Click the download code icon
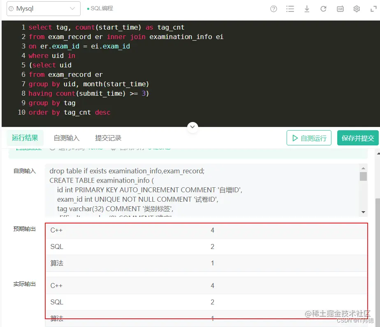 click(x=307, y=9)
